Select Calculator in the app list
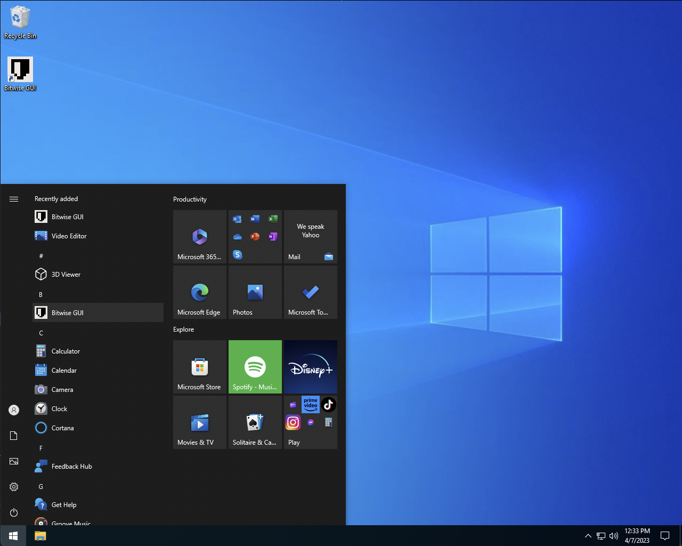 (66, 351)
